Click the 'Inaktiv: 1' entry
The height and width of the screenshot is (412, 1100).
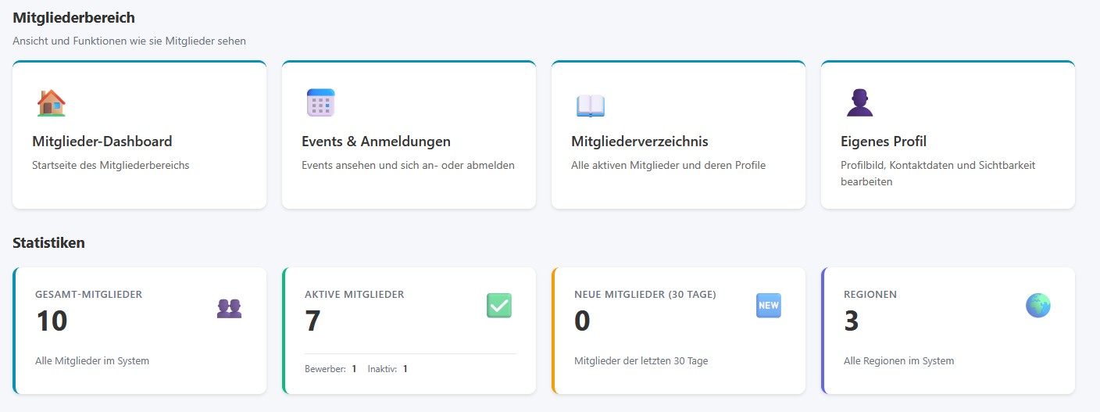coord(387,368)
